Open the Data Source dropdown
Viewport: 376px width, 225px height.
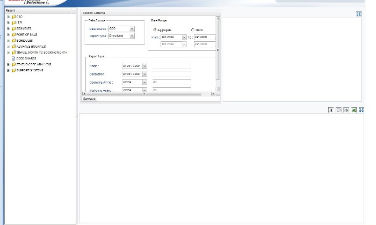tap(132, 28)
